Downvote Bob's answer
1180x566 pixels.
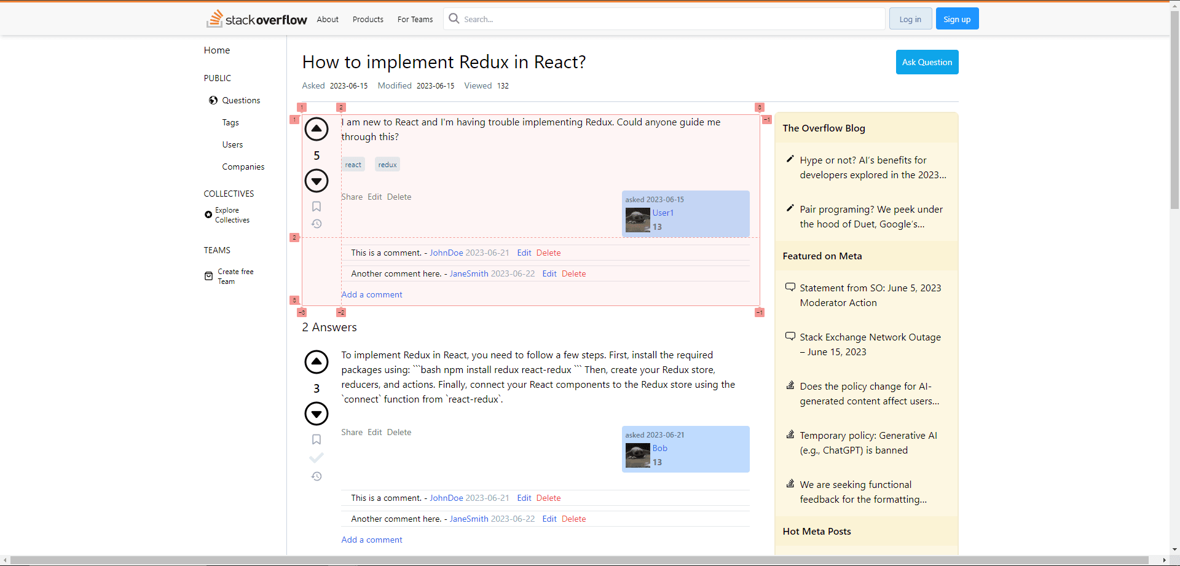coord(317,414)
